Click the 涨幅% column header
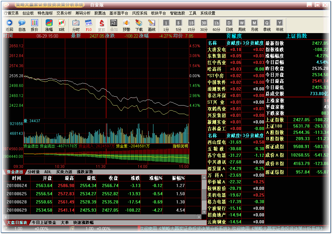Screen dimensions: 332x234 156,178
